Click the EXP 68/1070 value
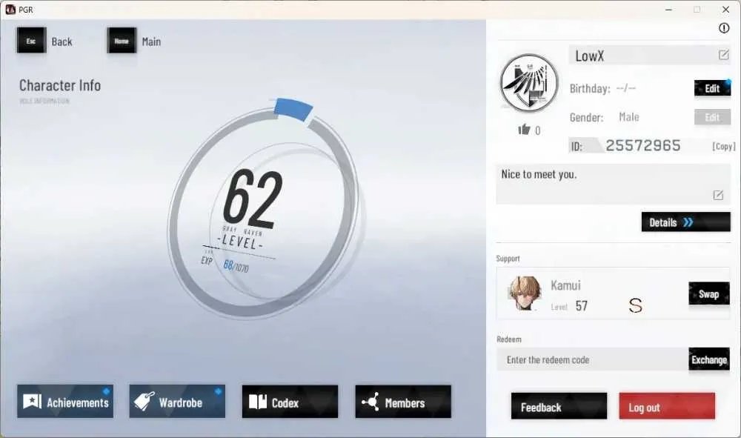Image resolution: width=741 pixels, height=438 pixels. [x=236, y=266]
